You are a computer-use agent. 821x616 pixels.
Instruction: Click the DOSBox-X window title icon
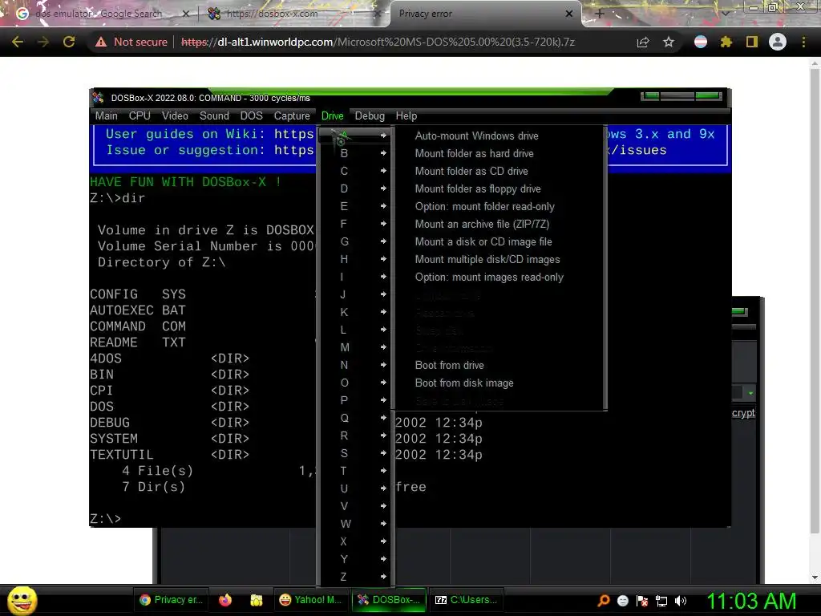click(x=98, y=97)
